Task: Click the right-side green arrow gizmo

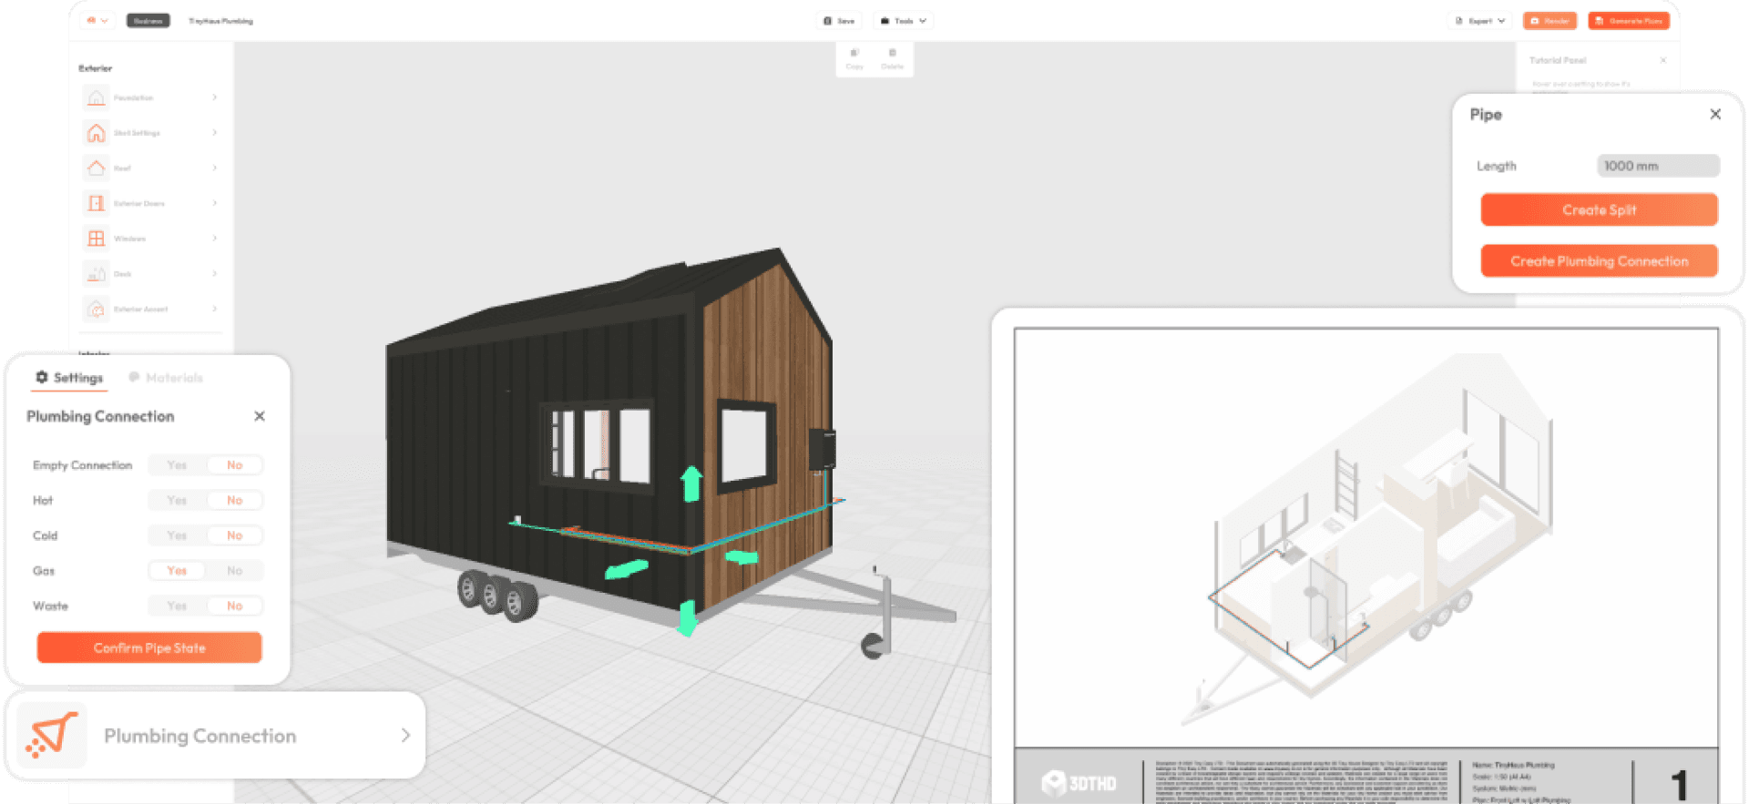Action: click(742, 556)
